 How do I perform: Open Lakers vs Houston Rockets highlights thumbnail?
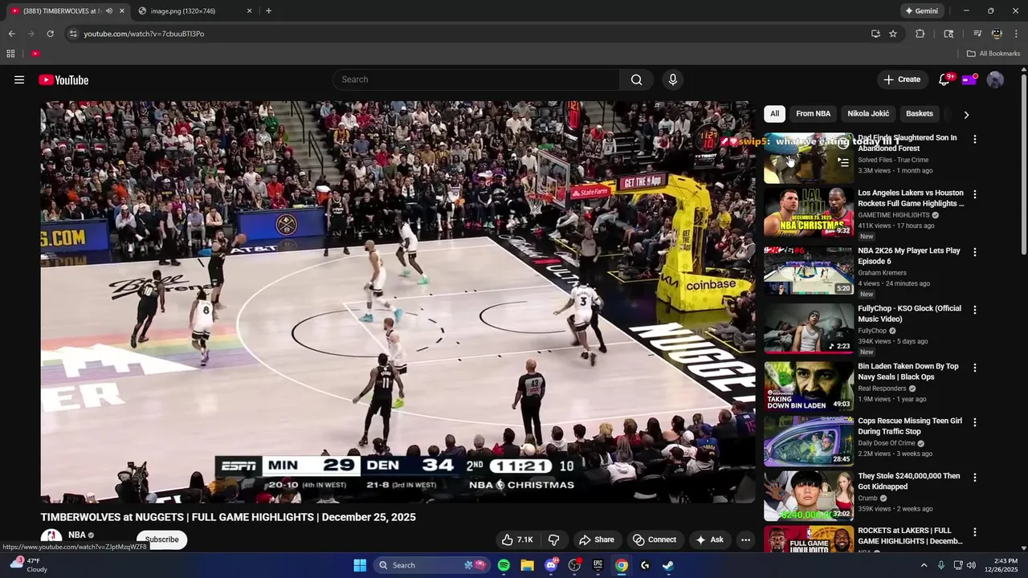point(809,213)
